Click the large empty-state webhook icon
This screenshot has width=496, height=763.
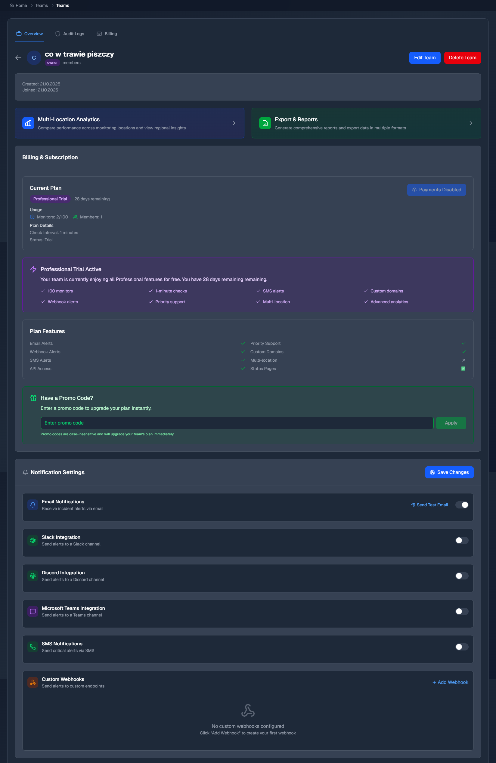click(248, 710)
